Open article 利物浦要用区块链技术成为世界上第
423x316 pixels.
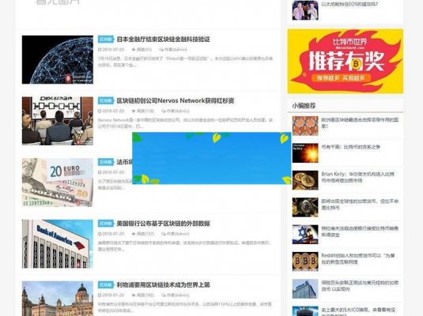[163, 285]
